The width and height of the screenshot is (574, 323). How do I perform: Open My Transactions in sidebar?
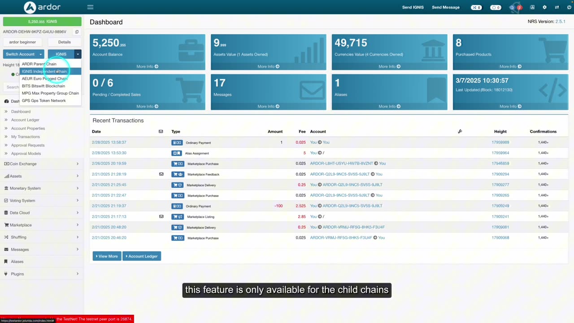26,137
